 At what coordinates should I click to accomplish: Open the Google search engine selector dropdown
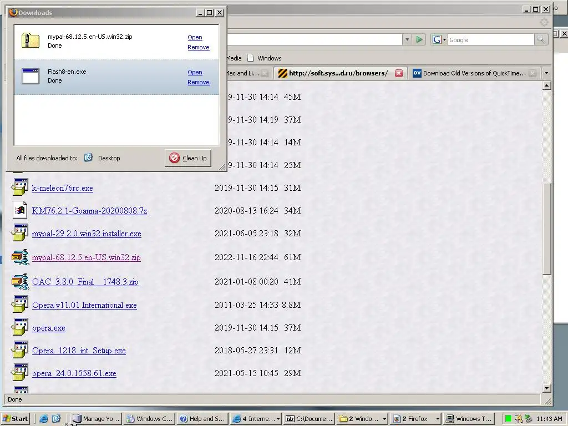(x=439, y=39)
